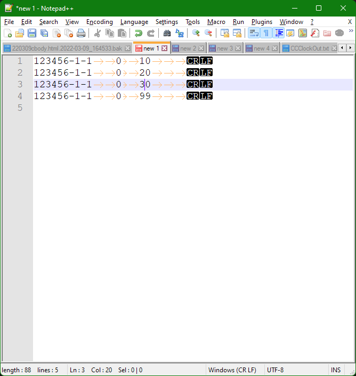Image resolution: width=356 pixels, height=376 pixels.
Task: Close the 220309cbody.html backup tab
Action: 128,48
